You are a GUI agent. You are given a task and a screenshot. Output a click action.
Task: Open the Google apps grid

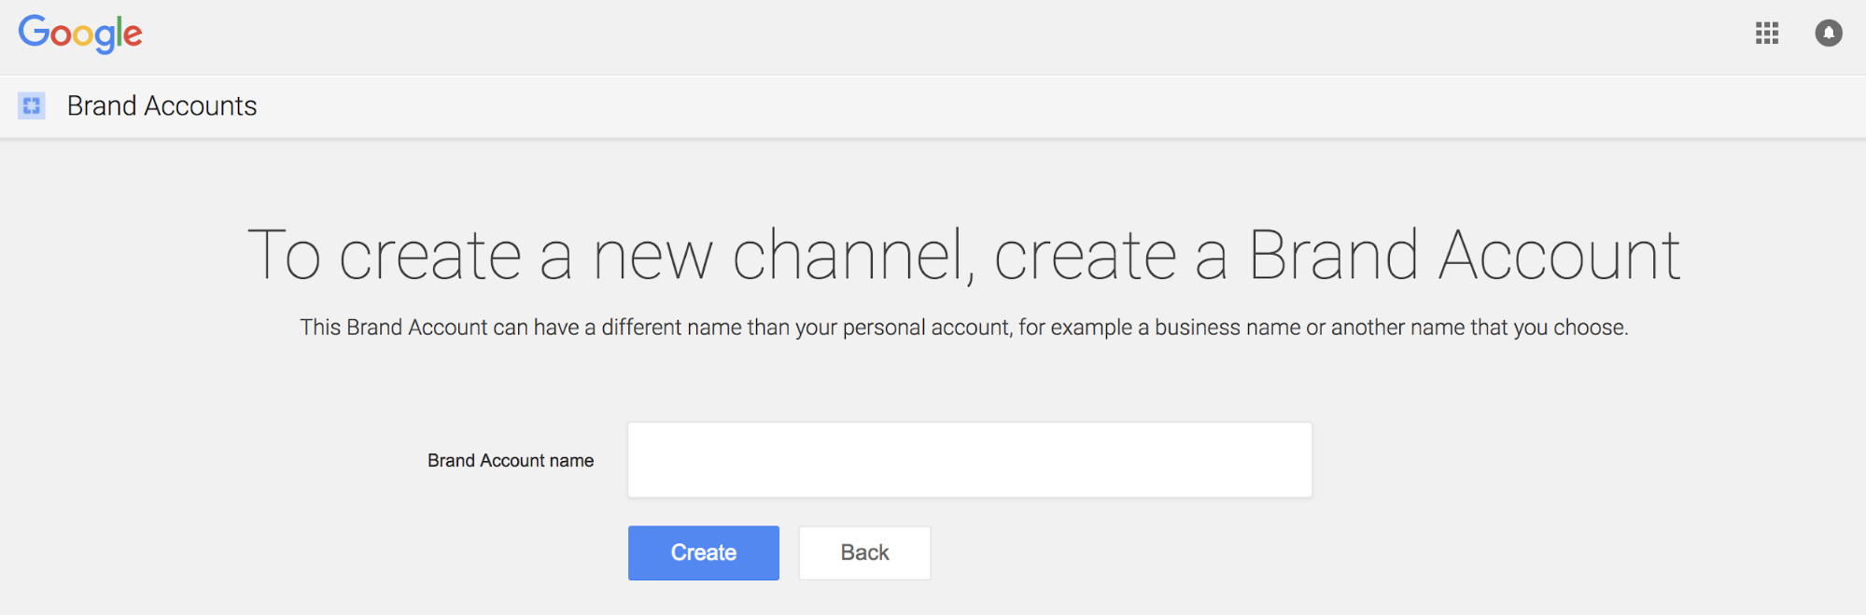pos(1766,34)
